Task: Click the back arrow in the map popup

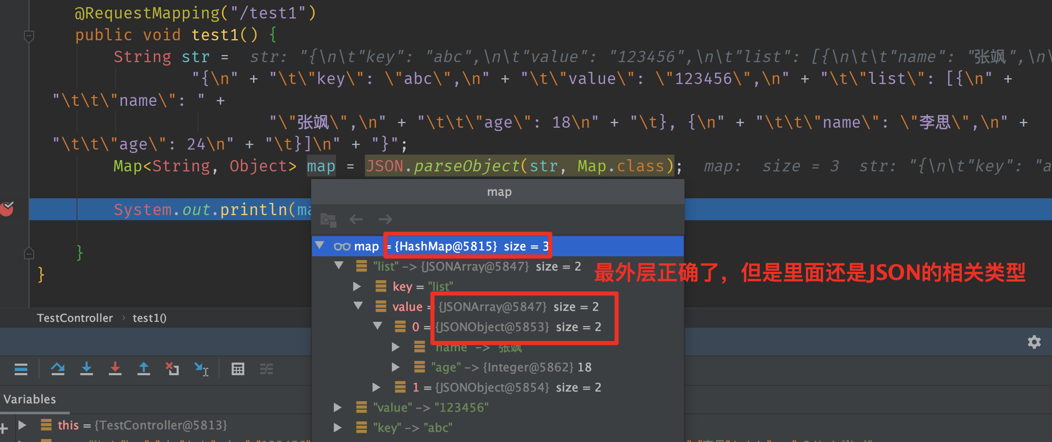Action: 356,219
